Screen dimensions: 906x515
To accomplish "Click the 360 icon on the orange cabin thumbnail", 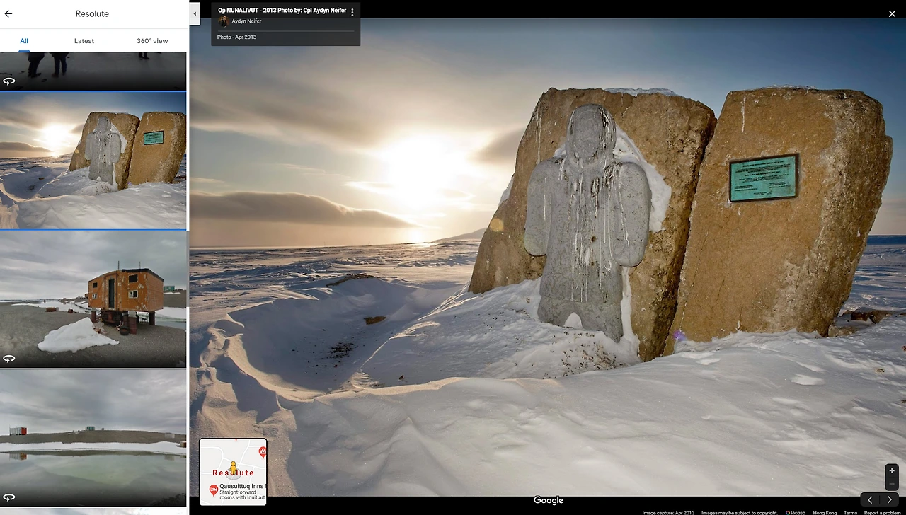I will tap(8, 359).
